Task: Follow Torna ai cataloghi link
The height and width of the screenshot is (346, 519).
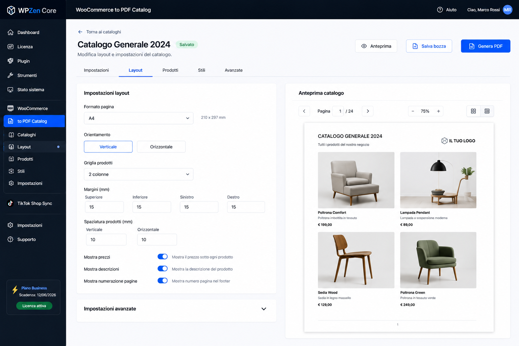Action: 104,32
